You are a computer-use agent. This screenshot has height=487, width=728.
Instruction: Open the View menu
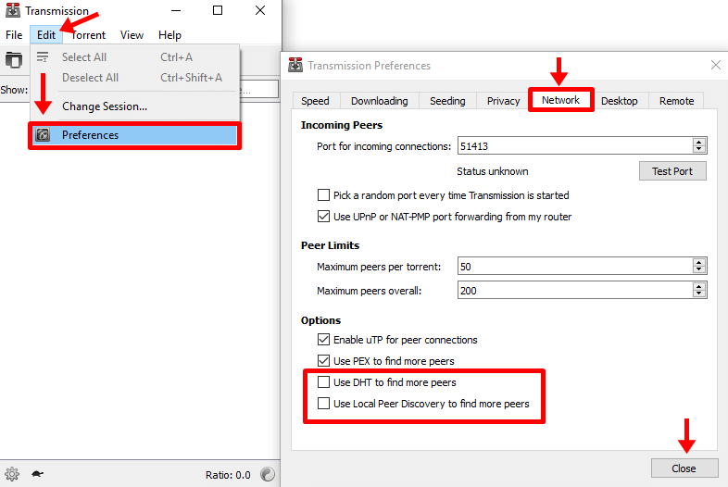(x=132, y=35)
